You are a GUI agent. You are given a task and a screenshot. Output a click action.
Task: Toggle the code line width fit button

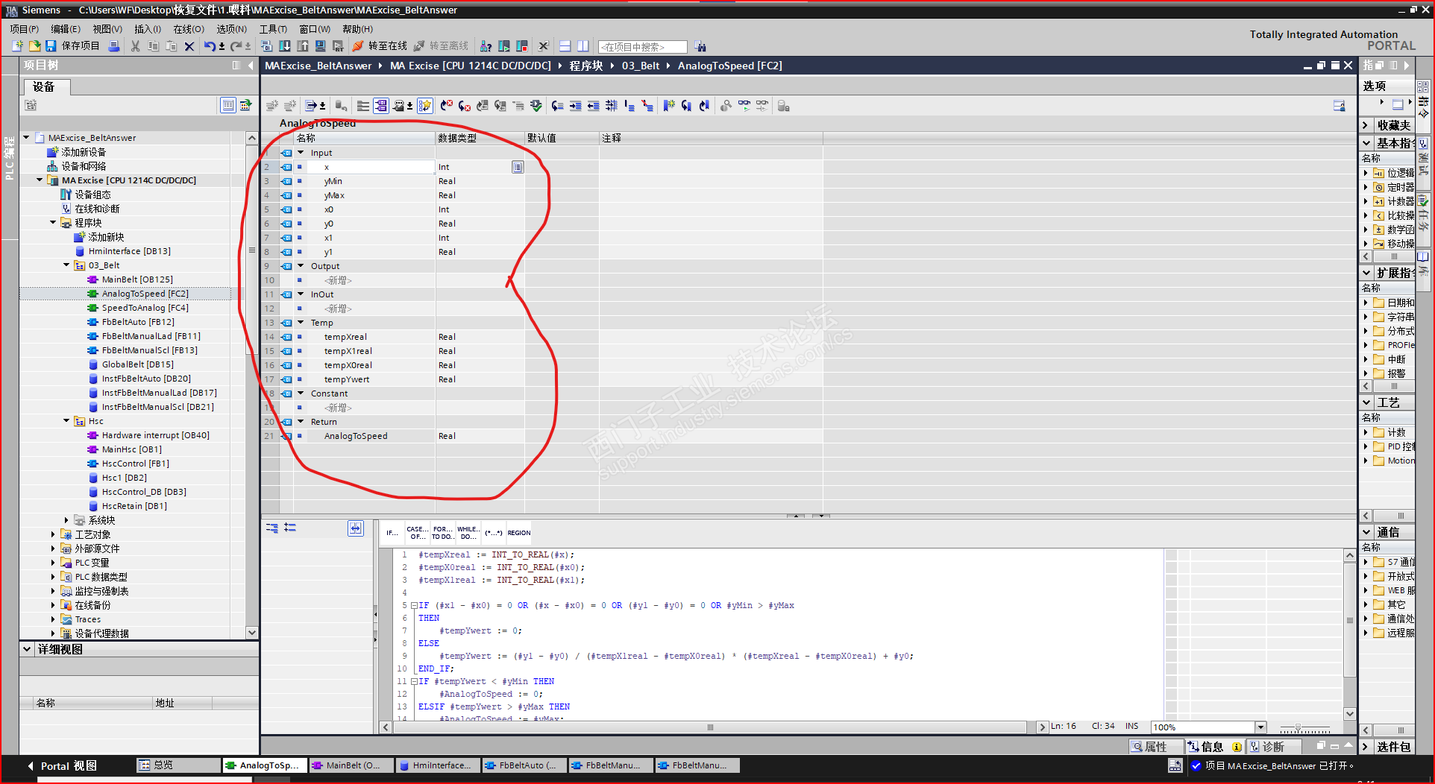click(x=356, y=528)
